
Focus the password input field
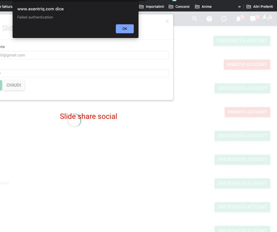click(x=84, y=73)
